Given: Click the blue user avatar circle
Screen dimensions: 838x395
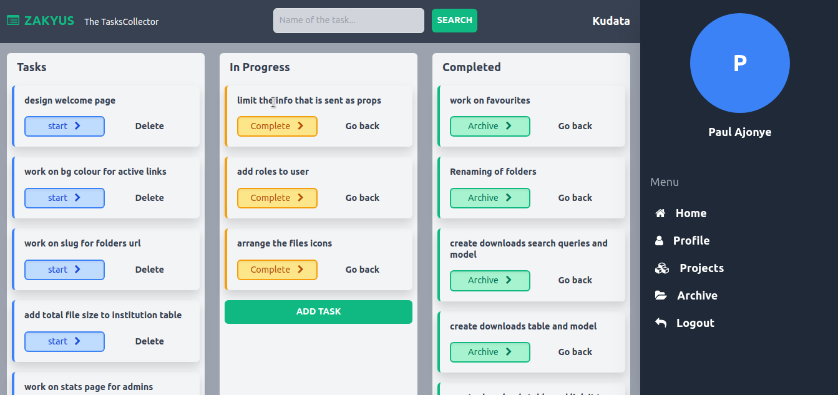Looking at the screenshot, I should click(739, 63).
